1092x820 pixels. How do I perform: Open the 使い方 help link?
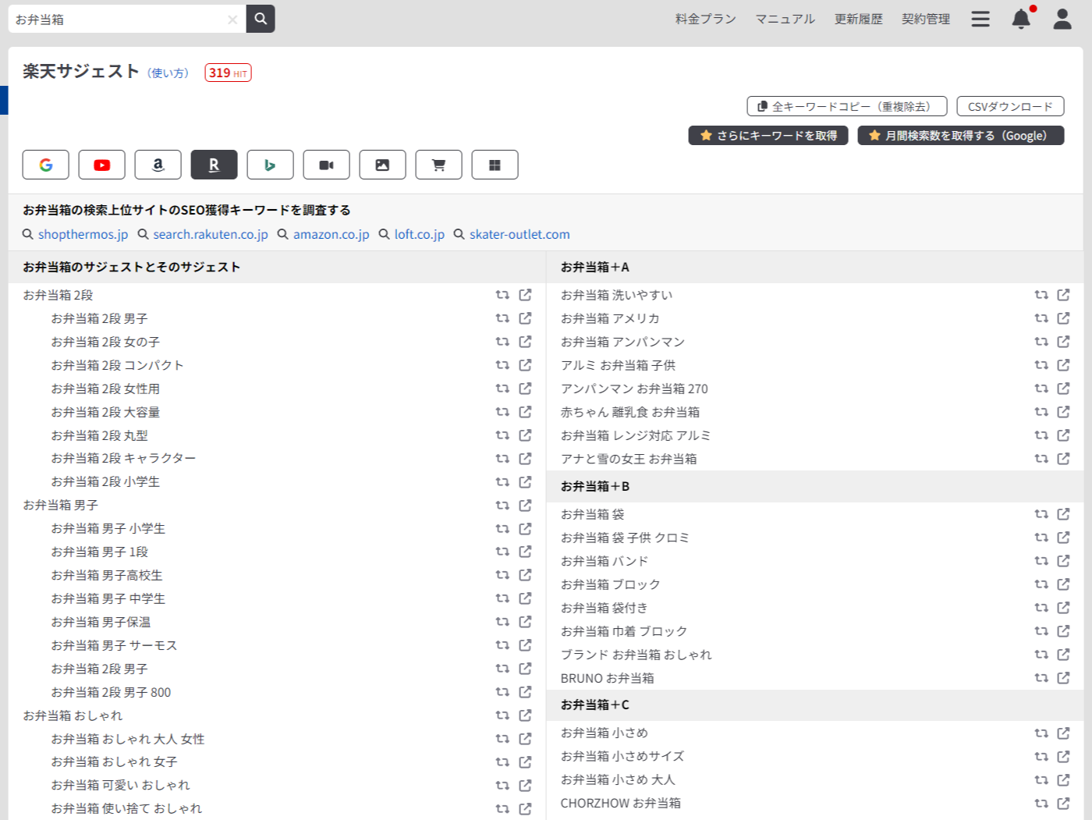168,73
